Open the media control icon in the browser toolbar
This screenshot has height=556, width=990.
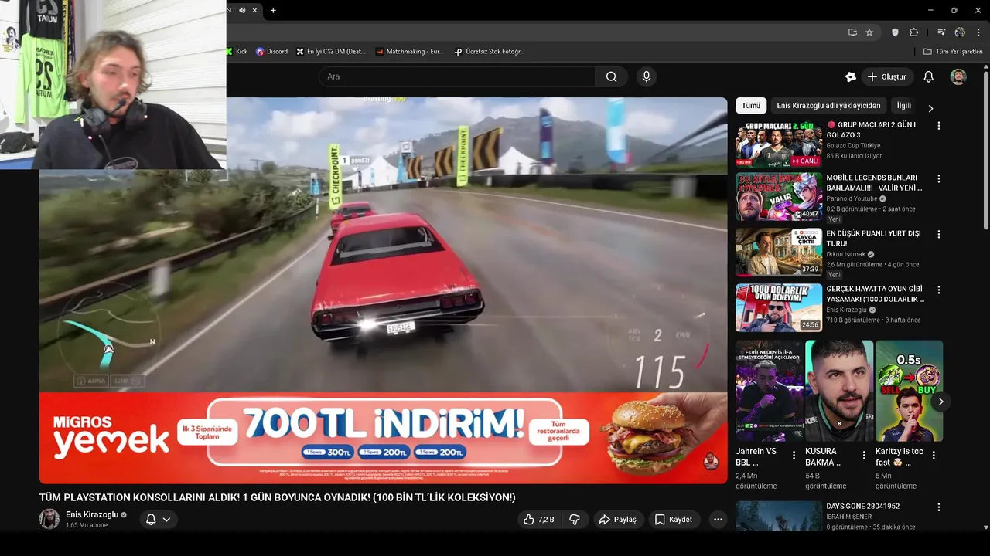[941, 32]
